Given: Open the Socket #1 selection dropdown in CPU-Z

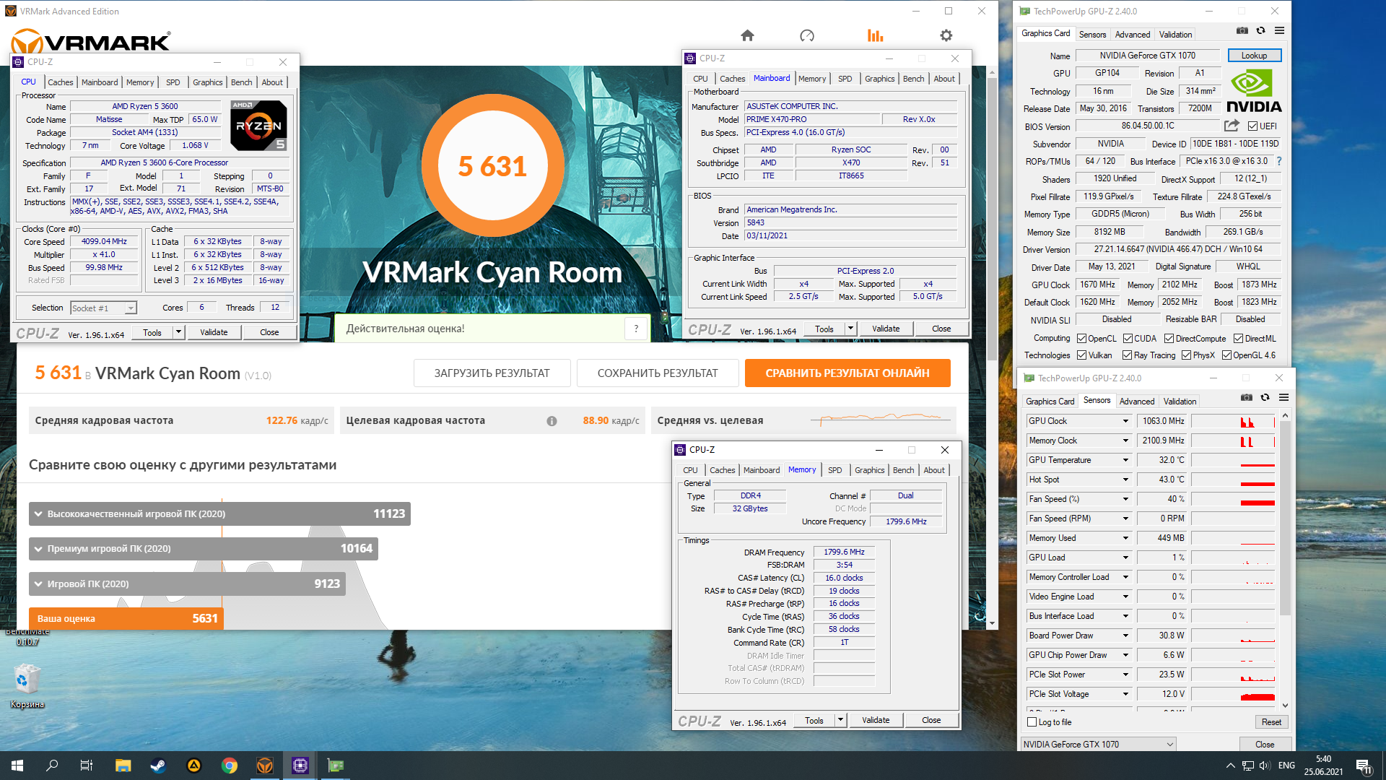Looking at the screenshot, I should (x=103, y=308).
